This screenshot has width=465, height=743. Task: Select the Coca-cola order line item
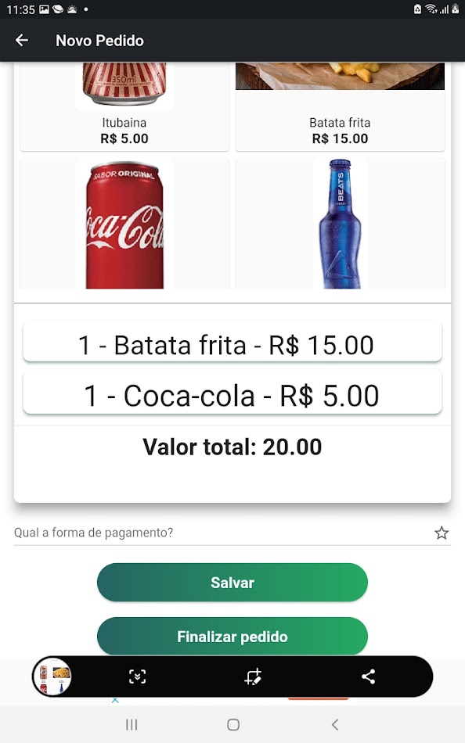[x=232, y=393]
